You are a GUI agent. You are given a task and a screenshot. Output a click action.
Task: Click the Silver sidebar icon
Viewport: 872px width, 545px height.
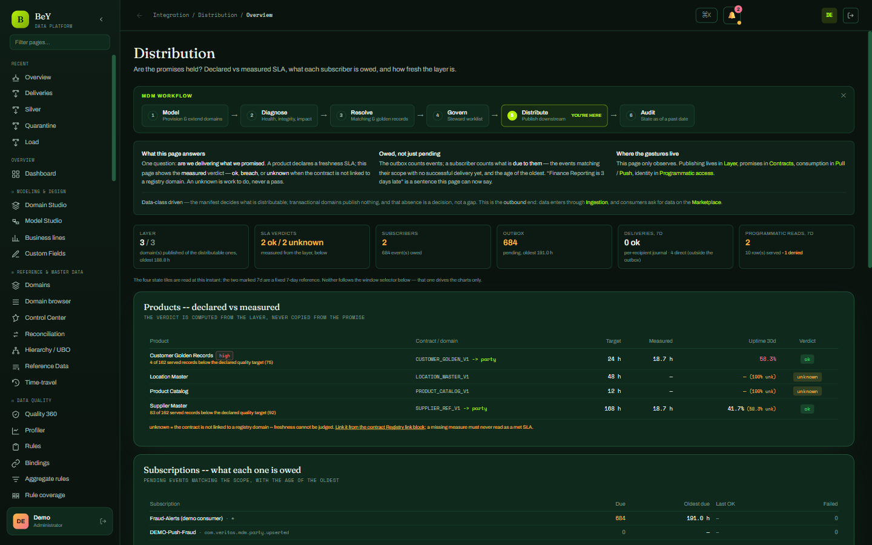[x=16, y=110]
